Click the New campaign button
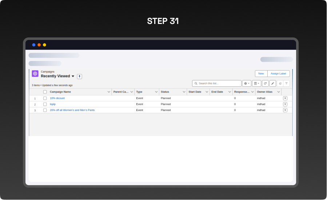327x200 pixels. [x=261, y=74]
